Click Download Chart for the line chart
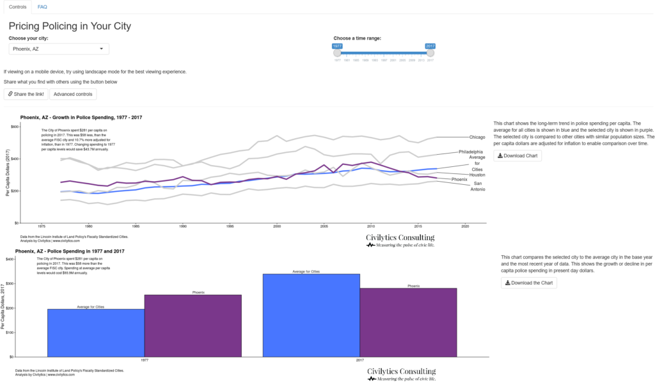Viewport: 655px width, 387px height. [x=517, y=156]
